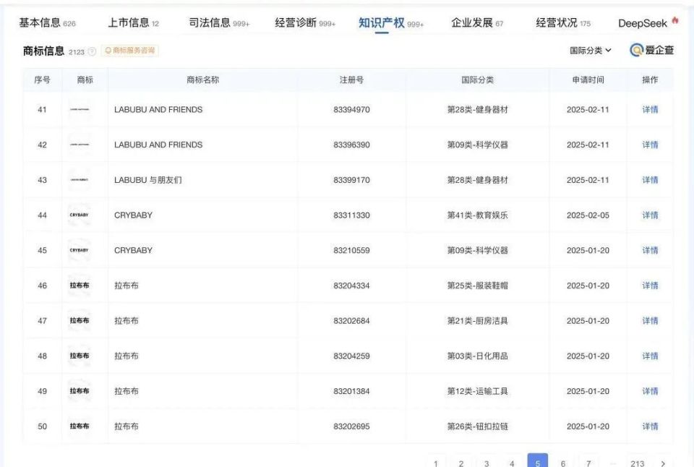
Task: Go to page 4 of results
Action: (512, 462)
